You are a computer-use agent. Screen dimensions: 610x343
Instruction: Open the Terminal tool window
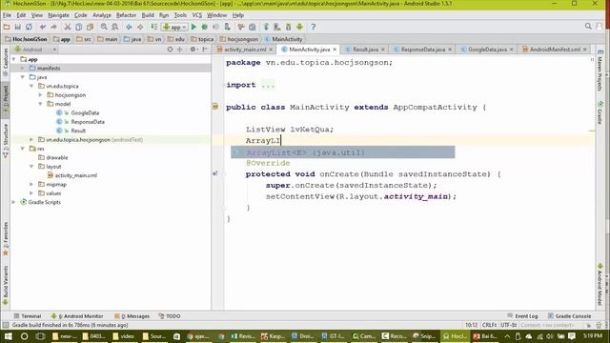tap(28, 316)
